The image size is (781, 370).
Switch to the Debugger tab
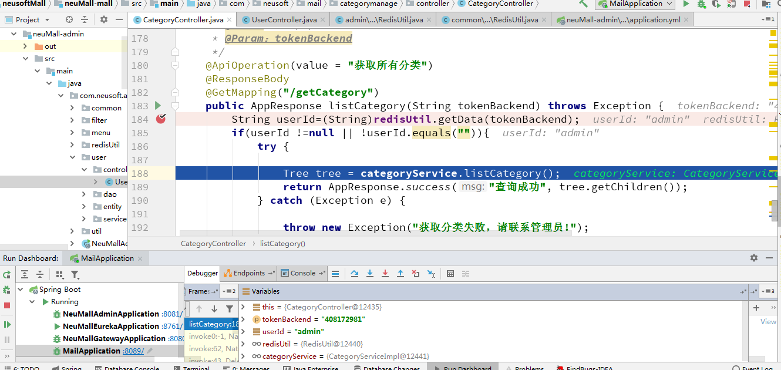[203, 273]
